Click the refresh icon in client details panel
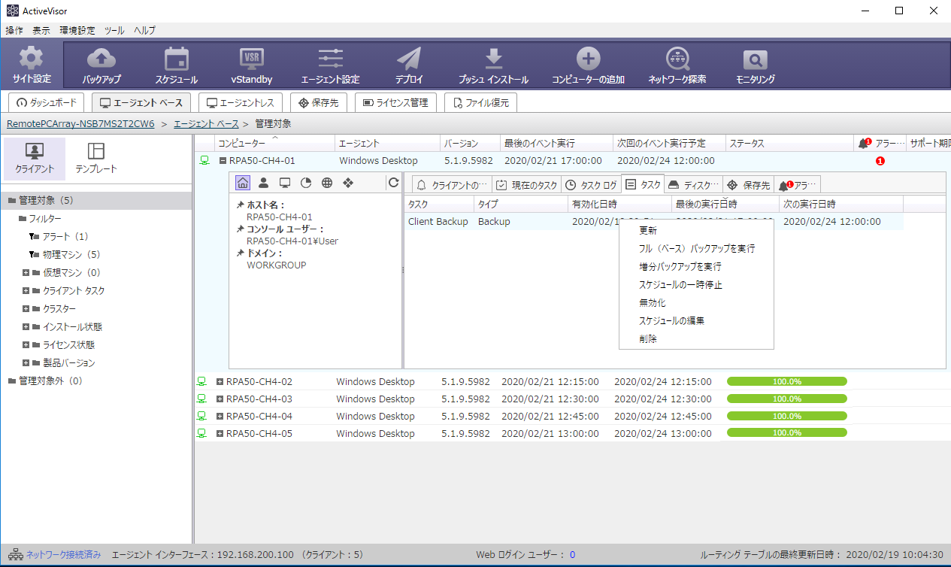Screen dimensions: 951x567 pyautogui.click(x=393, y=183)
